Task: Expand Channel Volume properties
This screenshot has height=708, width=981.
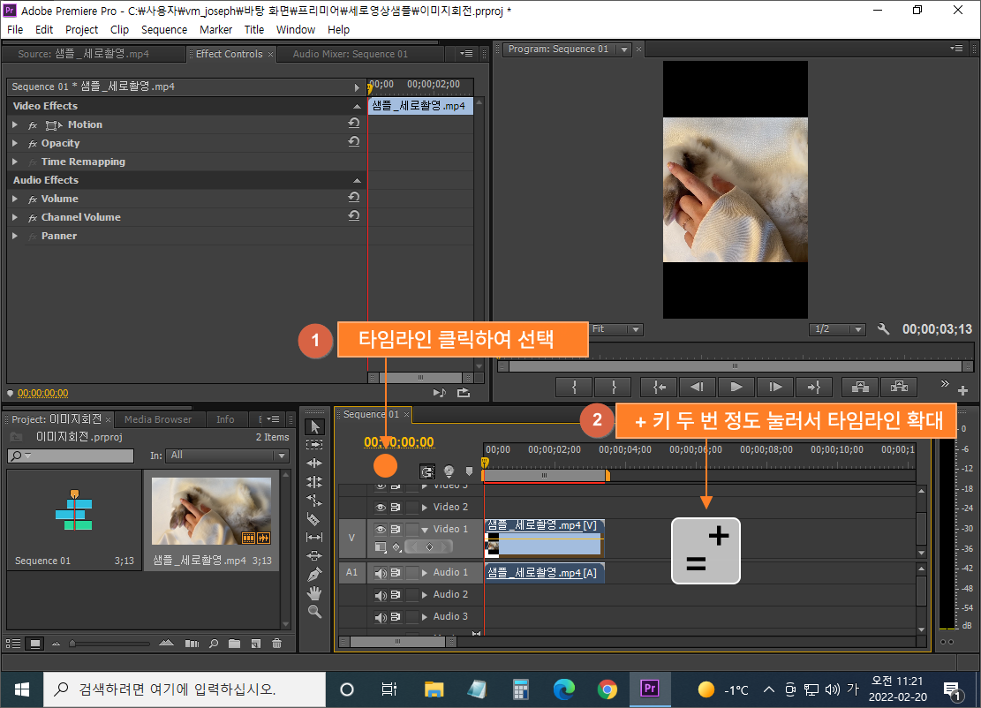Action: click(x=15, y=217)
